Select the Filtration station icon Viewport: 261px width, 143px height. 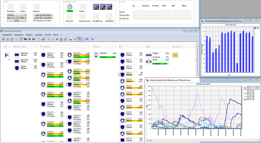pos(96,55)
